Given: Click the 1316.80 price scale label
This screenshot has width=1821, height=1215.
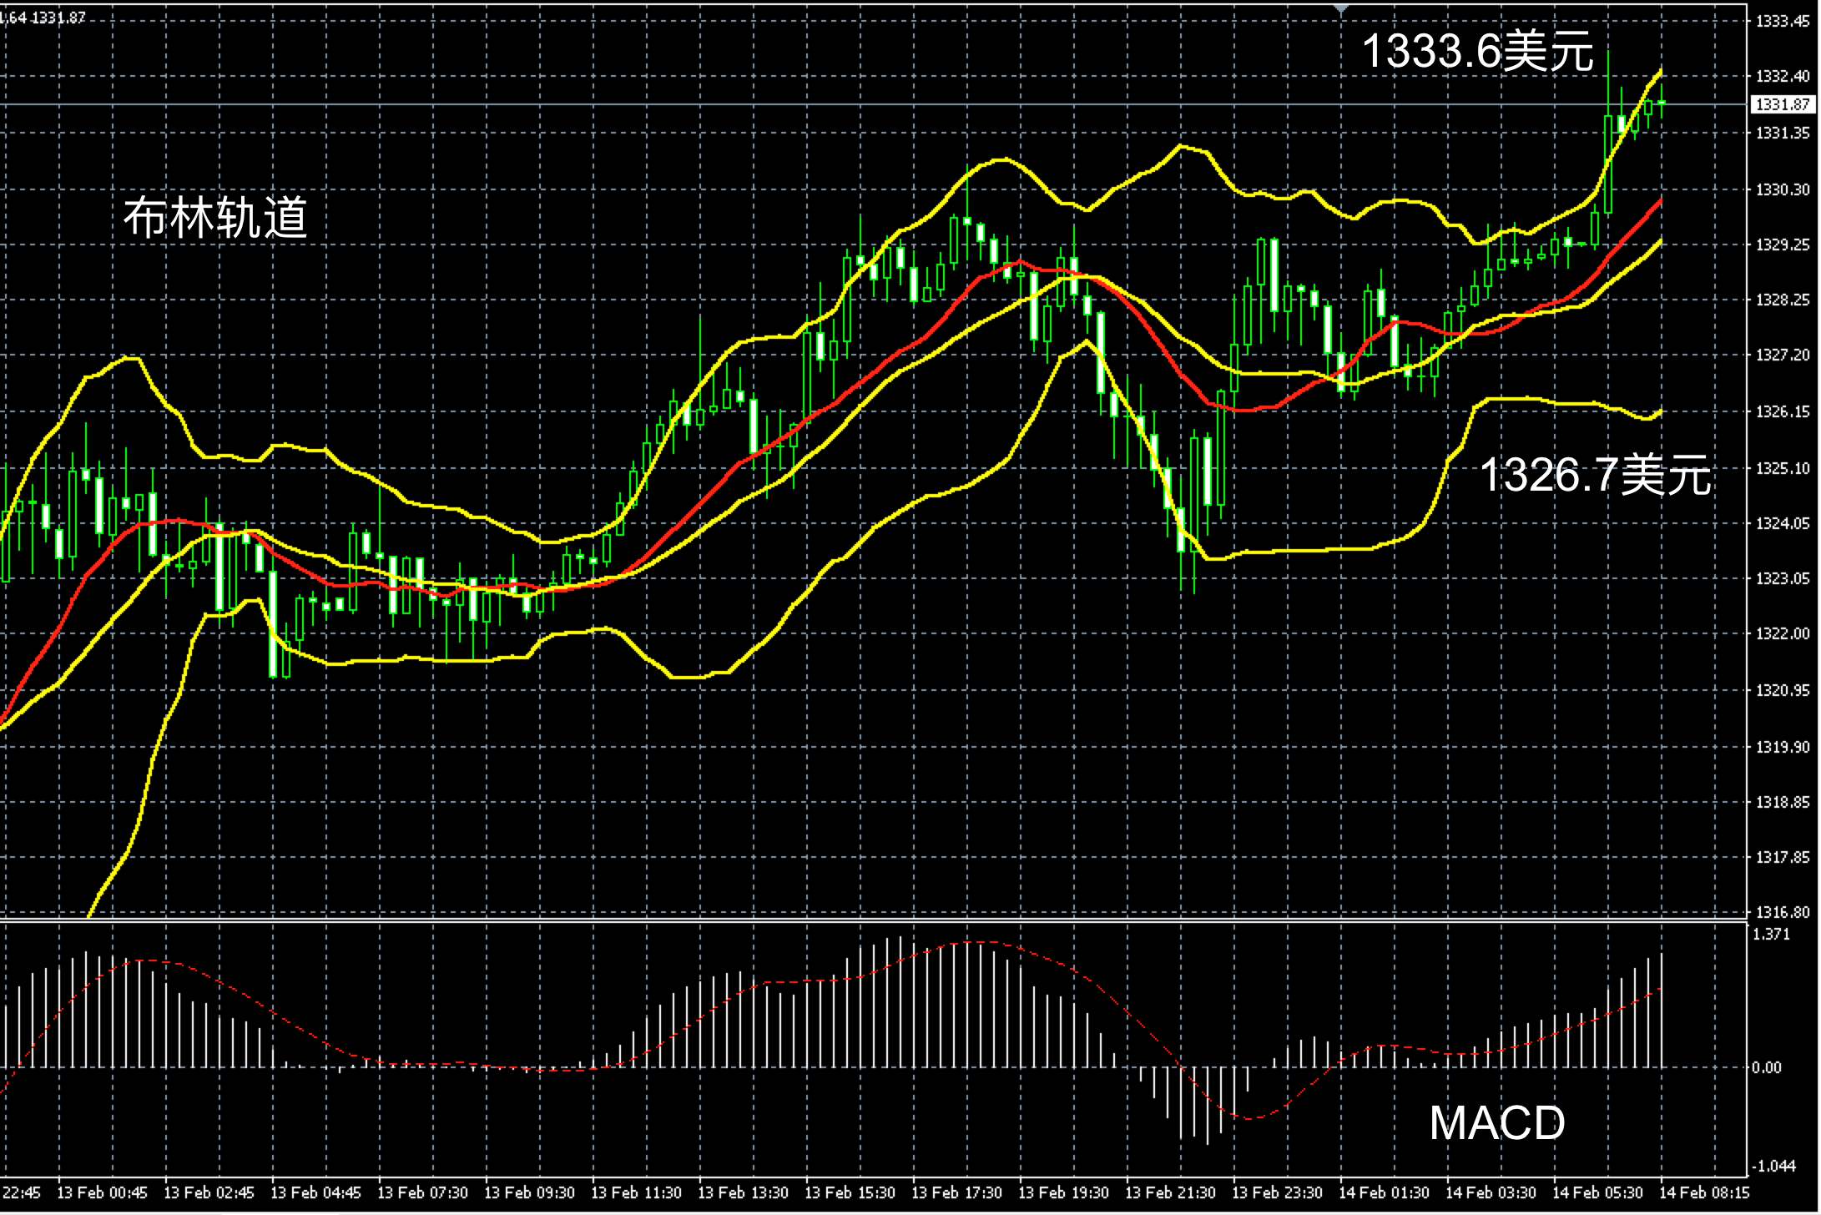Looking at the screenshot, I should tap(1783, 912).
